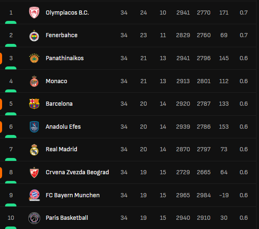This screenshot has height=229, width=259.
Task: Open the Barcelona club crest icon
Action: tap(34, 104)
